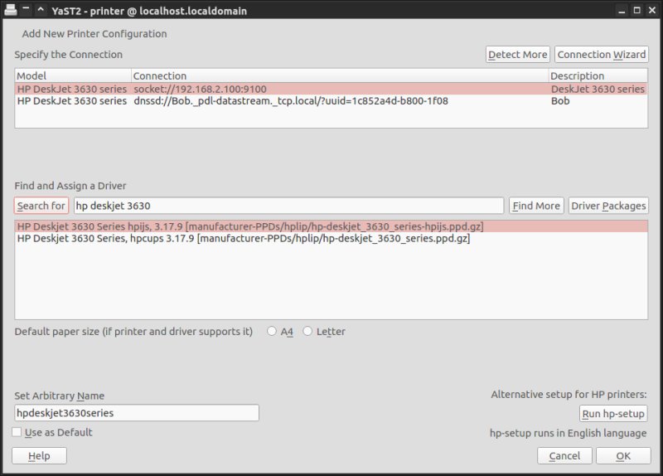Select socket://192.168.2.100:9100 connection row

point(331,89)
